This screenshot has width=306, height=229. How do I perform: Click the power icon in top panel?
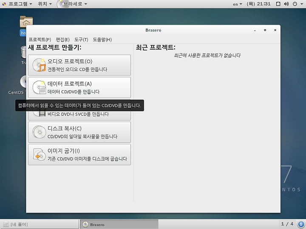click(x=295, y=4)
